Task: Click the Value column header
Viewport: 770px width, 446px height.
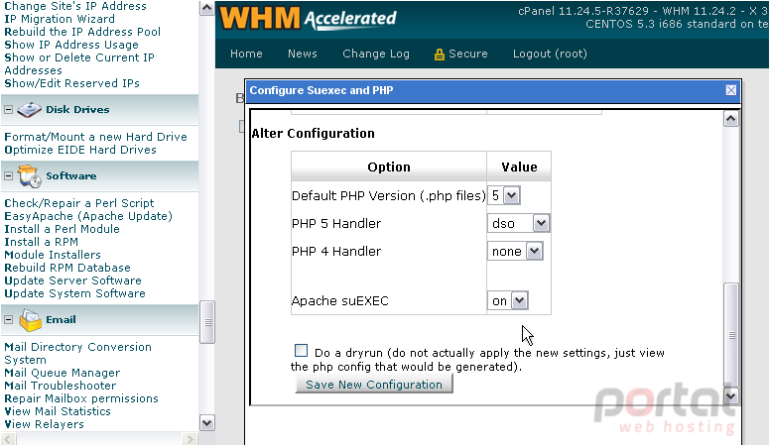Action: 519,167
